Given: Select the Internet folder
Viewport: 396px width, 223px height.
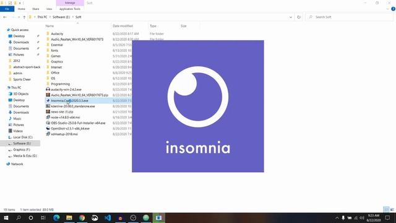Looking at the screenshot, I should tap(56, 67).
